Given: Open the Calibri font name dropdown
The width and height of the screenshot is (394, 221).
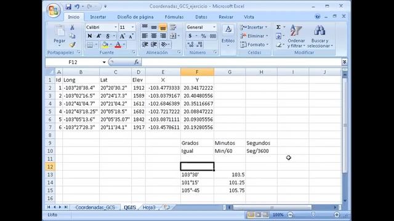Looking at the screenshot, I should click(x=116, y=27).
